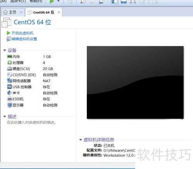The width and height of the screenshot is (193, 169).
Task: Click the description field 在此处键入对该虚拟机的描述
Action: [31, 122]
